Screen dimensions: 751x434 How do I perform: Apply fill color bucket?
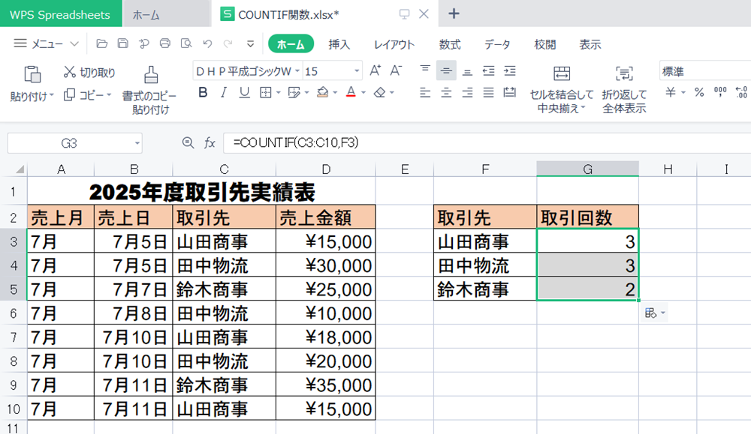pyautogui.click(x=322, y=92)
